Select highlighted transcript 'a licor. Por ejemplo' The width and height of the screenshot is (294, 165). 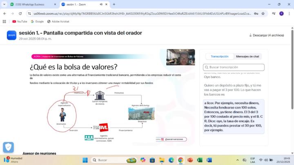(x=234, y=116)
